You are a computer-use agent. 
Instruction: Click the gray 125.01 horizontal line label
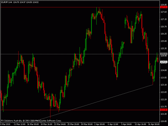coord(164,54)
